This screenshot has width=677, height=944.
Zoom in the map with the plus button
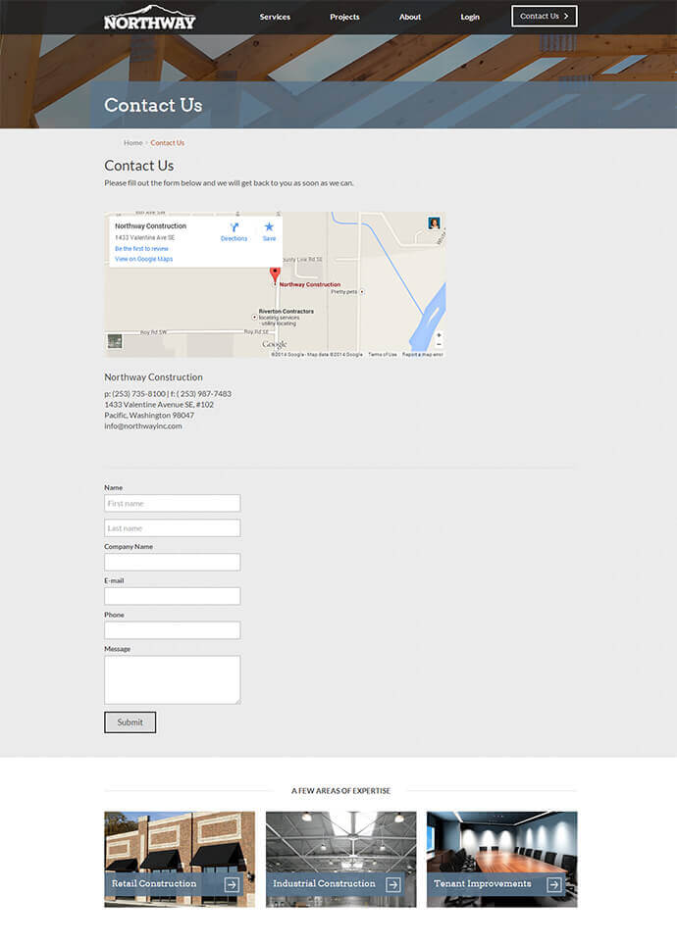(439, 335)
